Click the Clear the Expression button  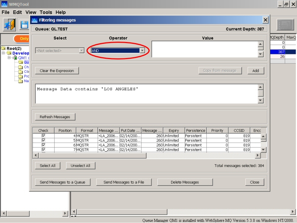(57, 71)
